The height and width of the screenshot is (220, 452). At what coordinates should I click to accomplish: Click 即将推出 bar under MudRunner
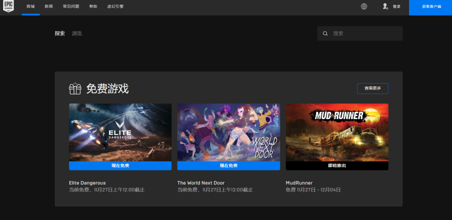[x=337, y=166]
